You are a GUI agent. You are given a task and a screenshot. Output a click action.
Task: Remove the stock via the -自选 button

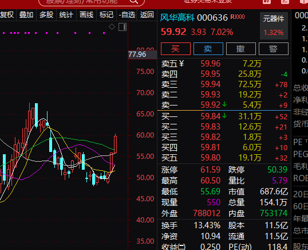click(x=127, y=15)
